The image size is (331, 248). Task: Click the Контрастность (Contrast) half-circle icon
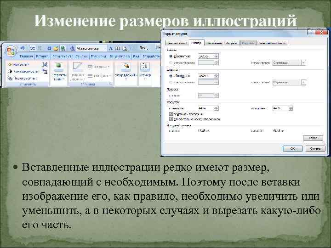click(x=10, y=72)
